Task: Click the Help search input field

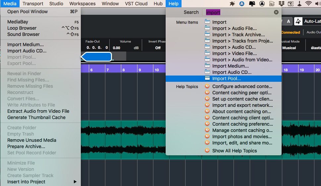Action: (x=241, y=12)
